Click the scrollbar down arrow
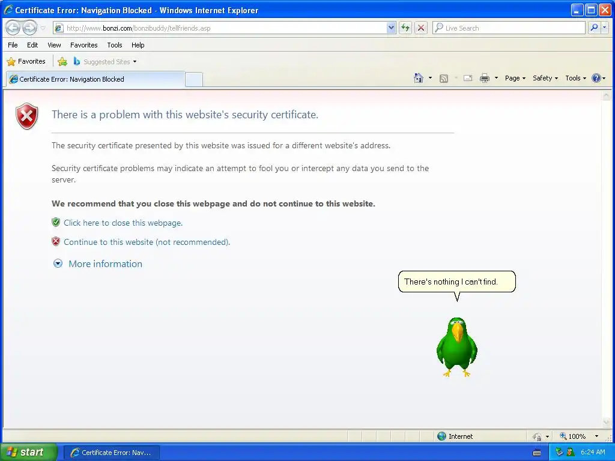The image size is (615, 461). point(607,422)
